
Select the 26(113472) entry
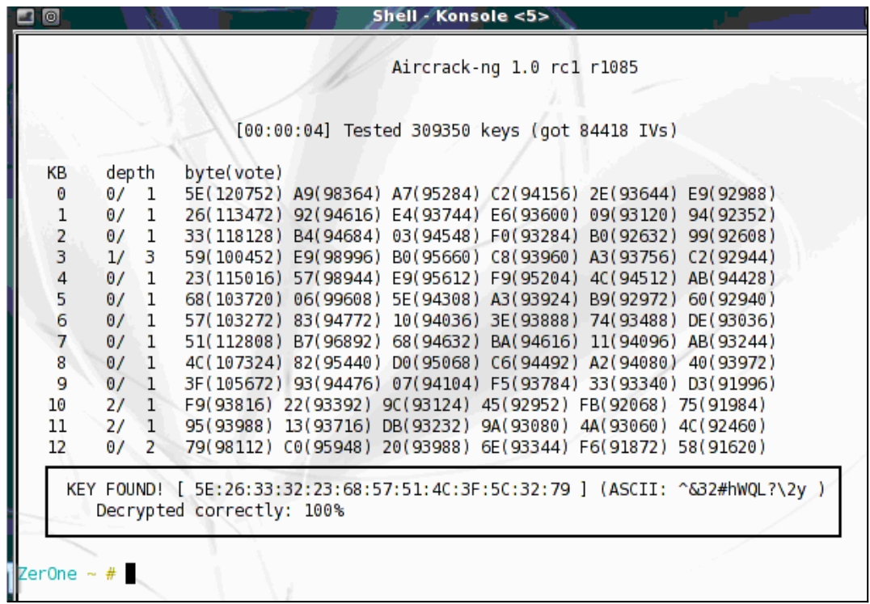tap(234, 215)
